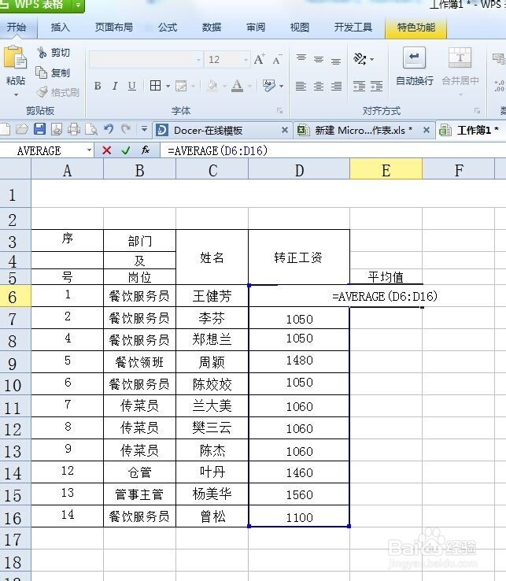Expand the font color dropdown arrow
Screen dimensions: 506x581
pos(250,87)
